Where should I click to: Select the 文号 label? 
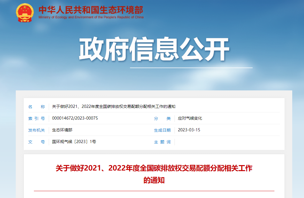click(x=36, y=142)
